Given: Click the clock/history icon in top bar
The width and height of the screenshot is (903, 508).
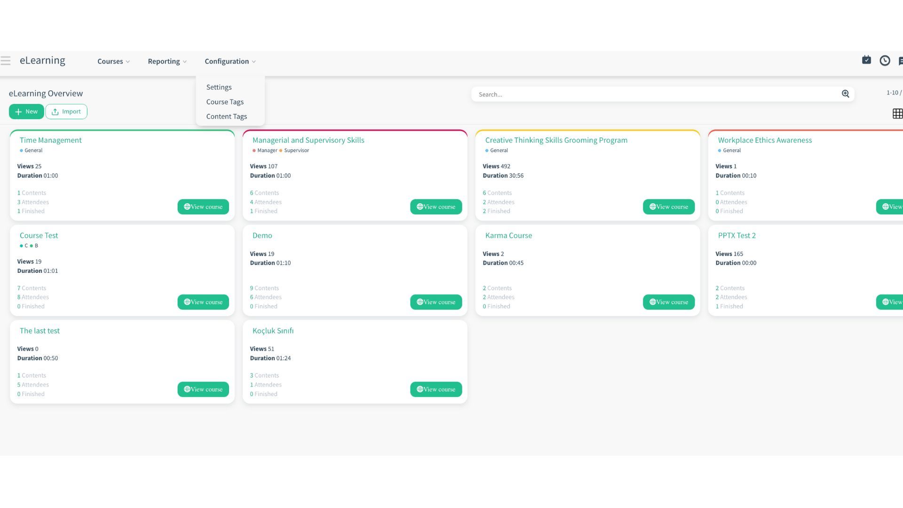Looking at the screenshot, I should [885, 60].
